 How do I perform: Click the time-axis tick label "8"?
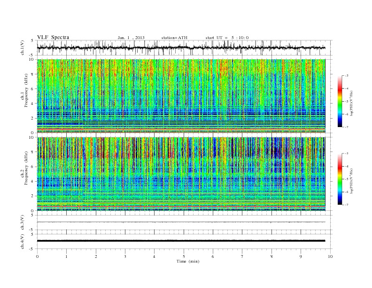click(x=271, y=256)
